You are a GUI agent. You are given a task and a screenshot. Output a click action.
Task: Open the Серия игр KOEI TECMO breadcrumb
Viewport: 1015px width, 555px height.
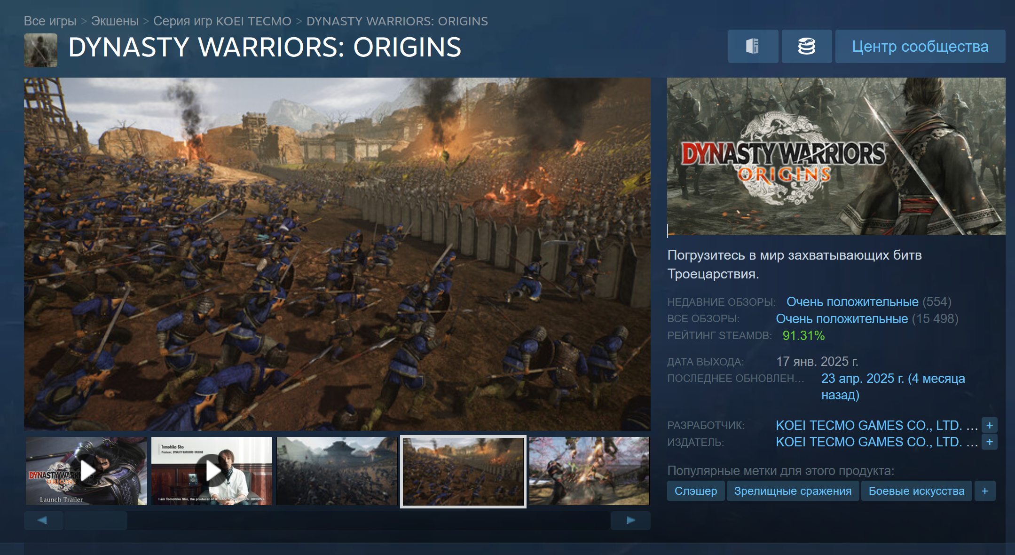222,21
